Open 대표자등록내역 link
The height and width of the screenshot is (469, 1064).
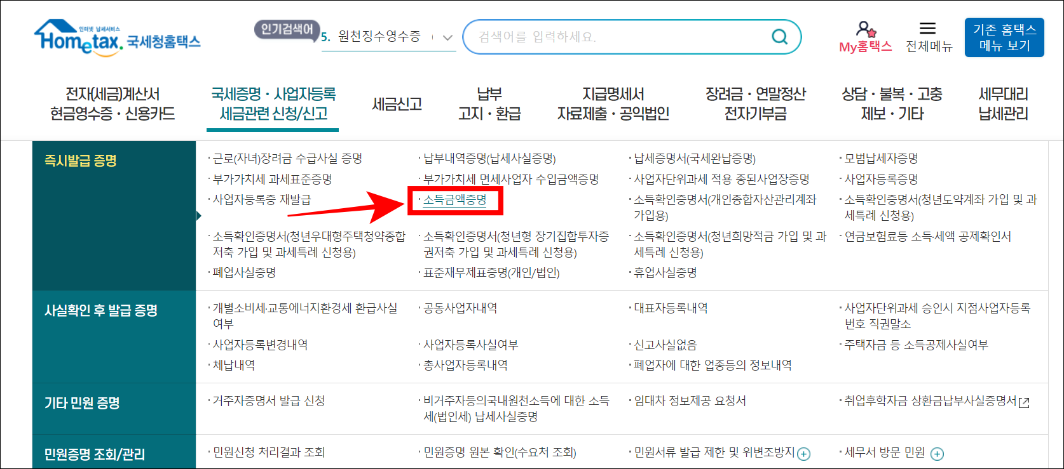coord(671,308)
